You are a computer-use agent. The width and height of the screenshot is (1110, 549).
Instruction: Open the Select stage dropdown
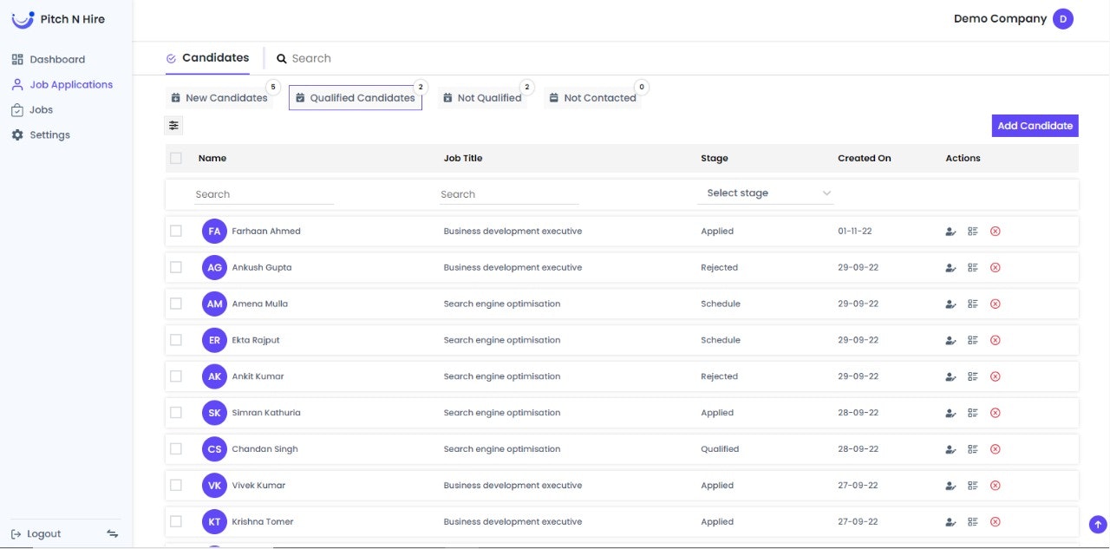(x=766, y=193)
